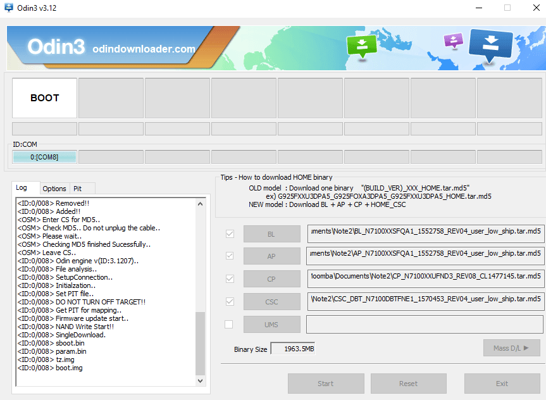Click the Odin3 app icon in title bar
This screenshot has width=546, height=400.
[9, 8]
